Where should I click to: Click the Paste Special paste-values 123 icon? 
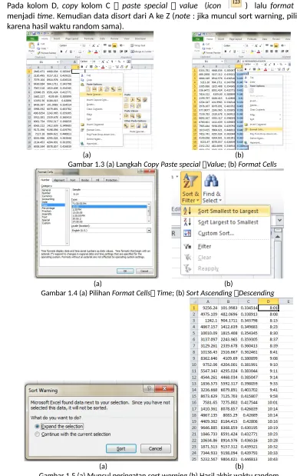click(x=236, y=3)
